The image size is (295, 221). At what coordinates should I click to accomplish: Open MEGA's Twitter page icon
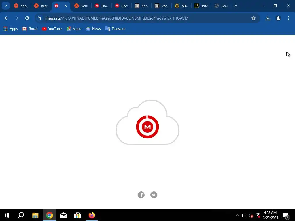[x=154, y=195]
